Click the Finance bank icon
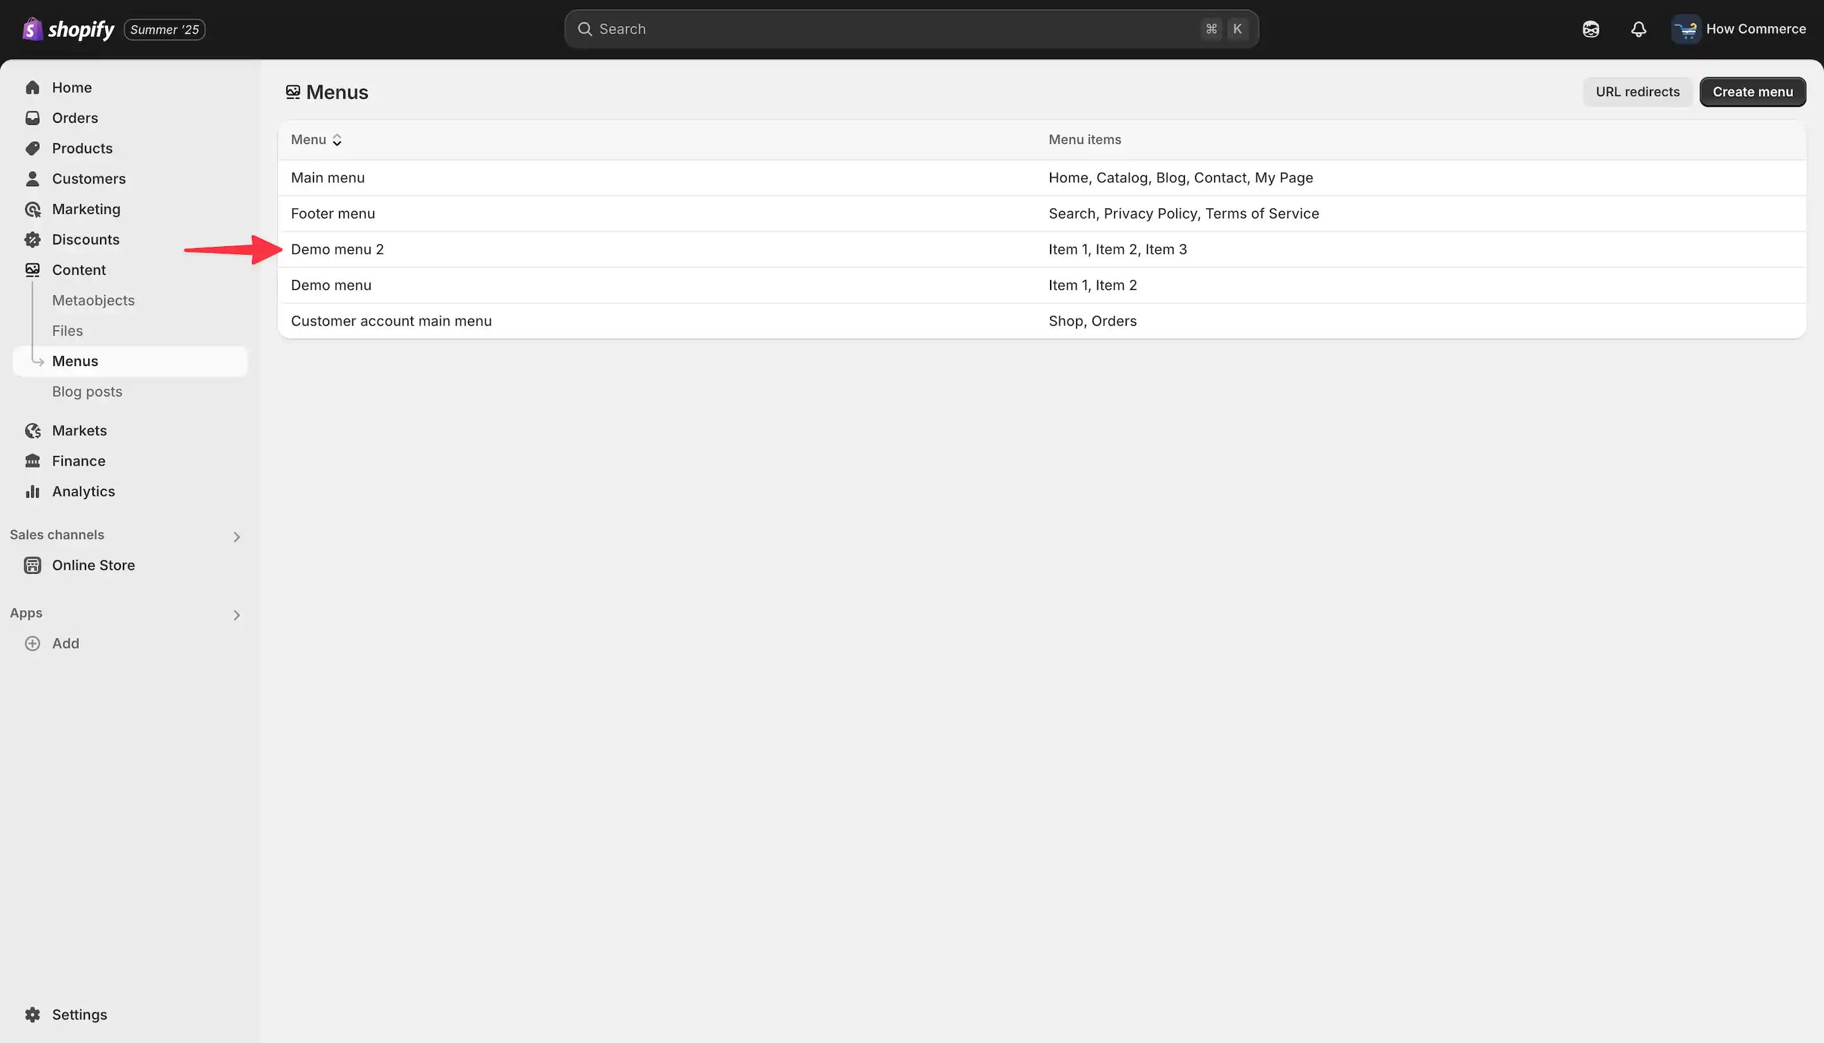 click(x=32, y=460)
